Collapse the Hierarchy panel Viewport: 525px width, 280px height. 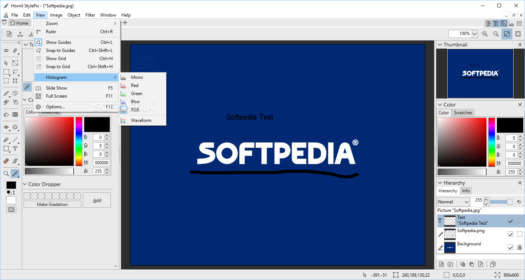439,183
